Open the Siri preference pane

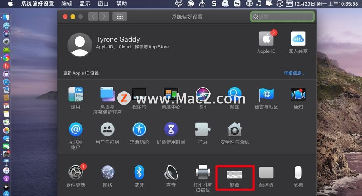(203, 98)
